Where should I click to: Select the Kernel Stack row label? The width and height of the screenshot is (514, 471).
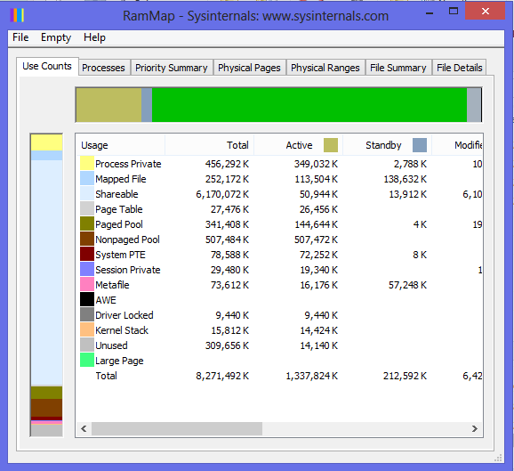[x=122, y=329]
